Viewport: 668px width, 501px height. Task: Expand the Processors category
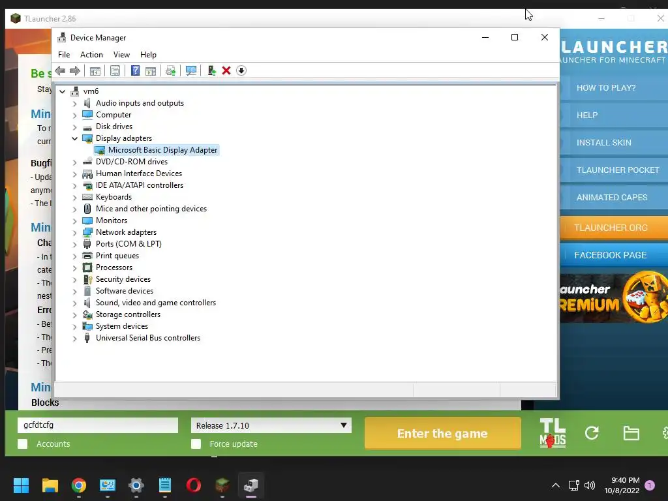pyautogui.click(x=74, y=268)
